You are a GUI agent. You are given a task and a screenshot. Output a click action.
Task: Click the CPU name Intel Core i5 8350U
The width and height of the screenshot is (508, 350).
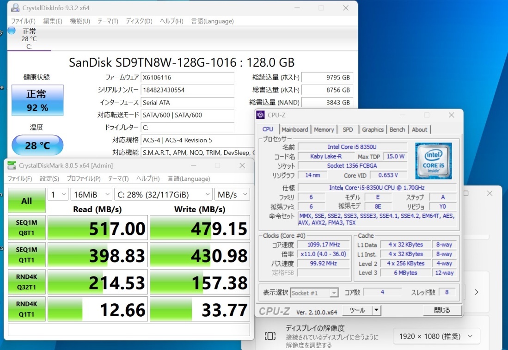tap(352, 147)
